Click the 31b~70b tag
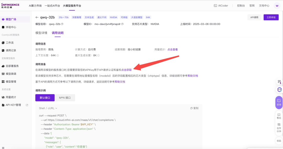 [x=63, y=17]
